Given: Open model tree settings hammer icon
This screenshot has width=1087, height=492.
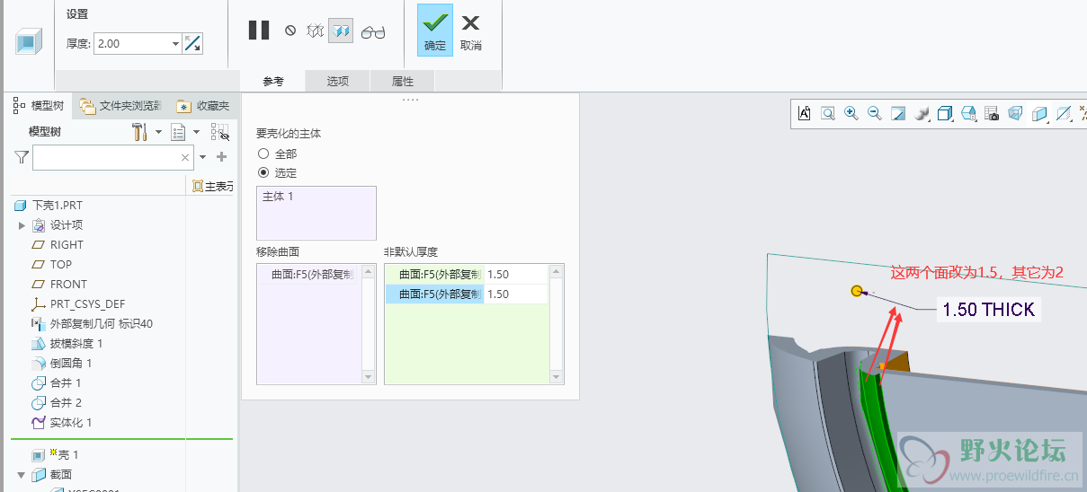Looking at the screenshot, I should click(139, 132).
